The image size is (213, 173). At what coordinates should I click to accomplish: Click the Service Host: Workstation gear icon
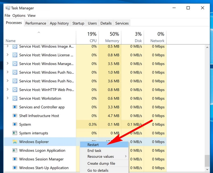click(x=15, y=98)
